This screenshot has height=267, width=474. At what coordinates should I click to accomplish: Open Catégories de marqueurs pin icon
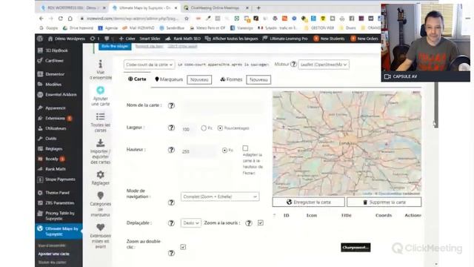pos(101,196)
